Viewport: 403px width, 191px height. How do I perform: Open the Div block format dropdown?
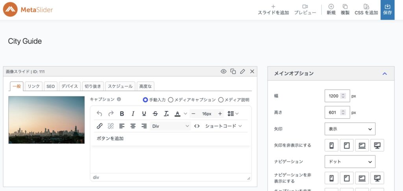170,126
